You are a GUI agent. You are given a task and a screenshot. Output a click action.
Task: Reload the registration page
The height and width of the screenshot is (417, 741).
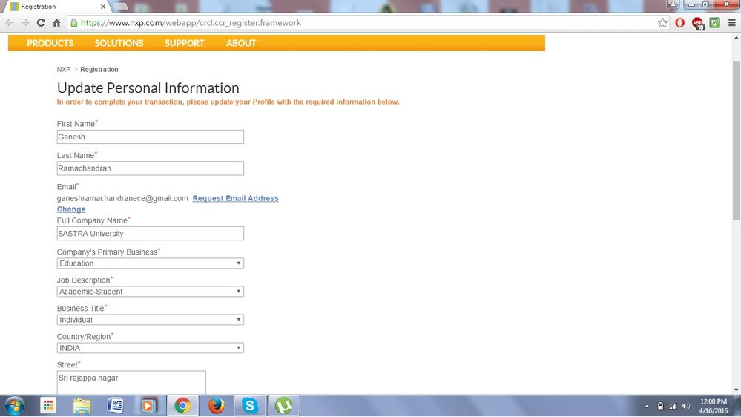tap(41, 23)
